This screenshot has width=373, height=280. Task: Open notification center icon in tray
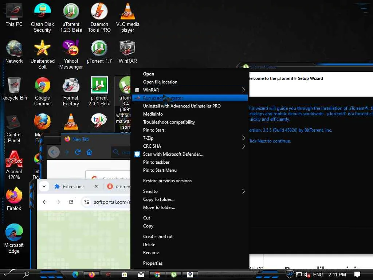357,275
